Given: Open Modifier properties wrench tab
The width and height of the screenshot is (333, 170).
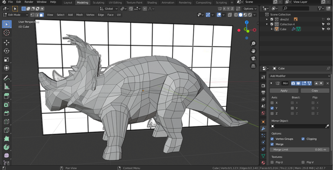Looking at the screenshot, I should [x=263, y=128].
